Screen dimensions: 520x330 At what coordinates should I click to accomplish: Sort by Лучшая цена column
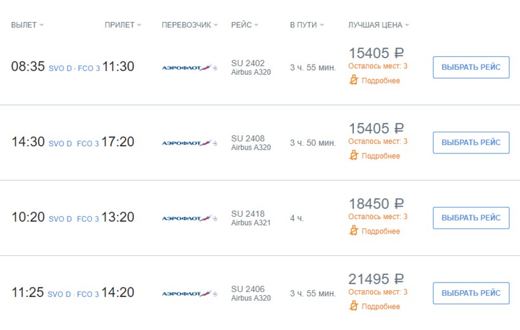coord(378,25)
